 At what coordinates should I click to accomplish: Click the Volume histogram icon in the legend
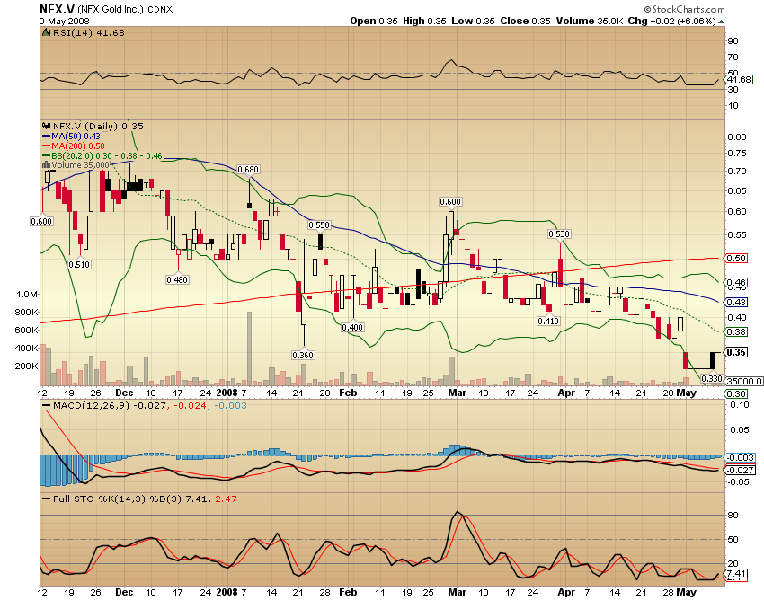point(46,167)
